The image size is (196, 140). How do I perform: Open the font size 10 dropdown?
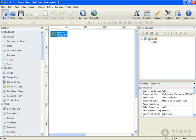pos(83,23)
